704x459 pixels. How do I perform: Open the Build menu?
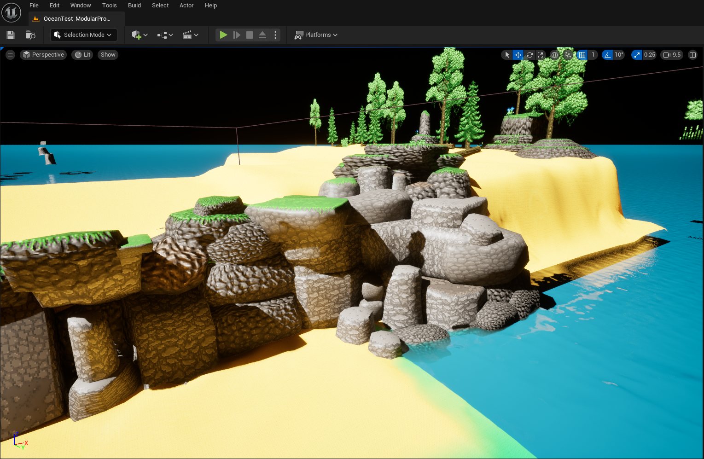pos(134,6)
